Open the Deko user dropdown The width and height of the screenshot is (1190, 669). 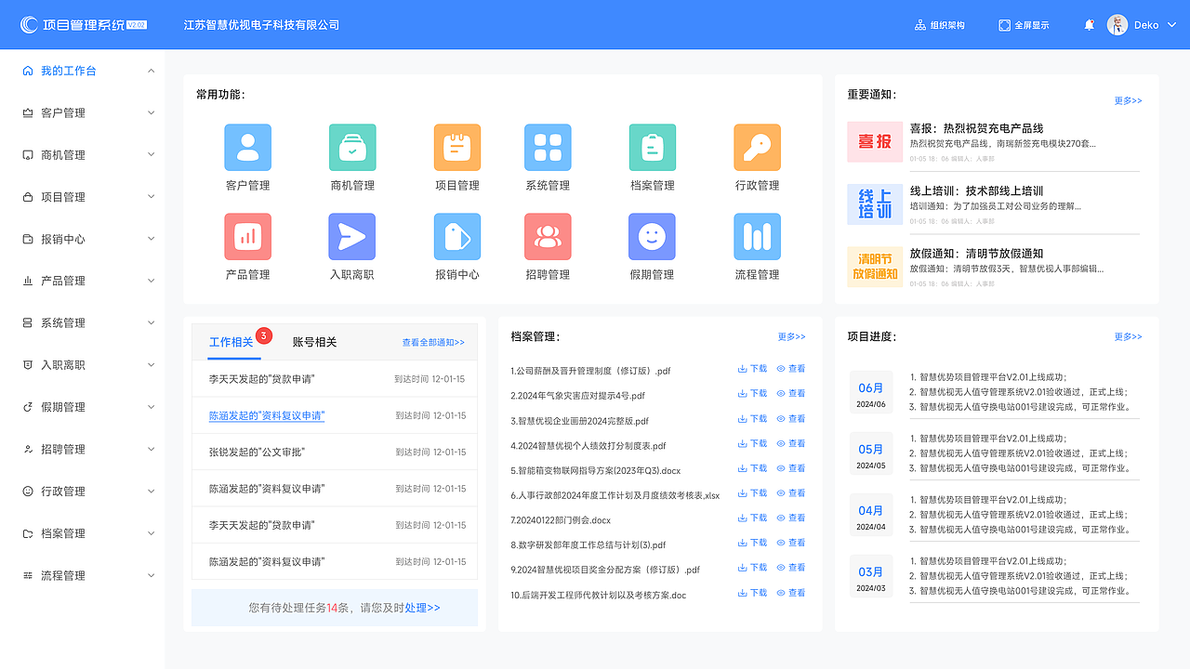point(1142,24)
